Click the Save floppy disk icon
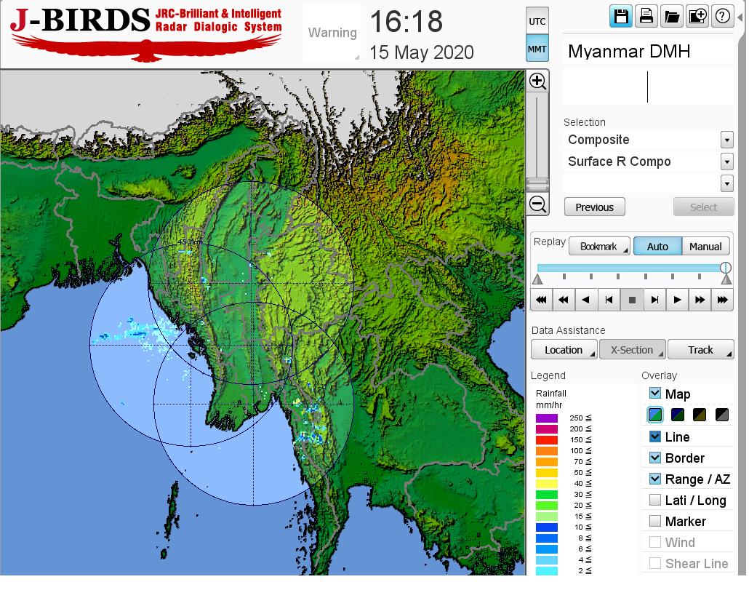 tap(621, 17)
